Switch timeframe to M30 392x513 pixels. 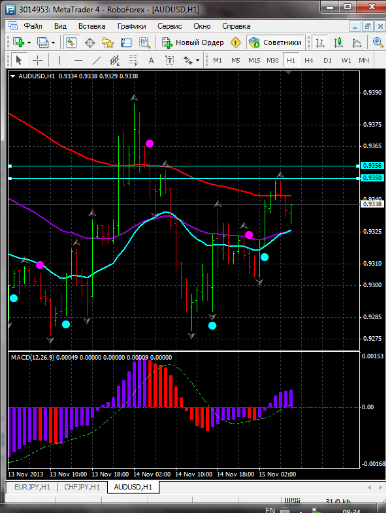pyautogui.click(x=272, y=61)
